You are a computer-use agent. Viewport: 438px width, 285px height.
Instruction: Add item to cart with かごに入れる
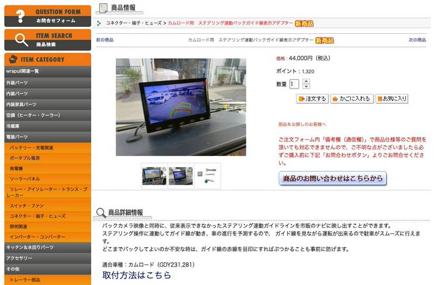point(351,98)
